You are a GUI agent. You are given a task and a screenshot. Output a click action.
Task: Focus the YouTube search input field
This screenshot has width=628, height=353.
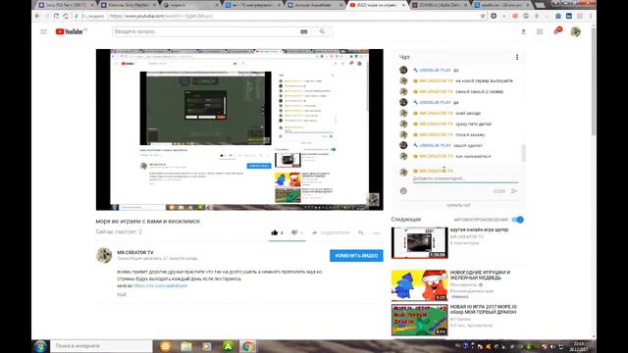205,31
